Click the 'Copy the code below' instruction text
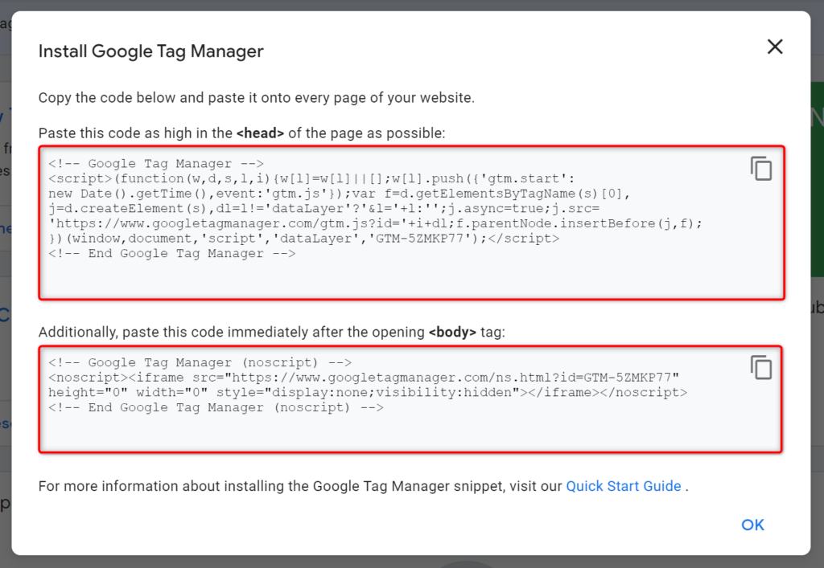The height and width of the screenshot is (568, 824). coord(257,98)
